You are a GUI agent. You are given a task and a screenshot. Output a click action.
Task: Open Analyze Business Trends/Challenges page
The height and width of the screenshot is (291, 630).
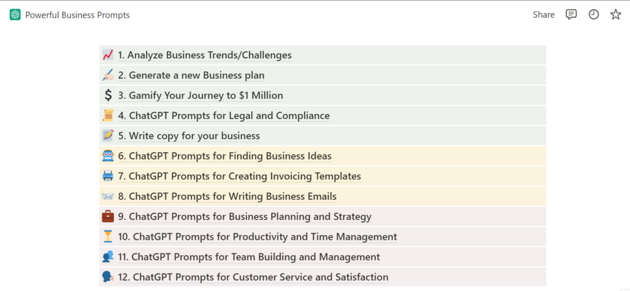[x=205, y=55]
